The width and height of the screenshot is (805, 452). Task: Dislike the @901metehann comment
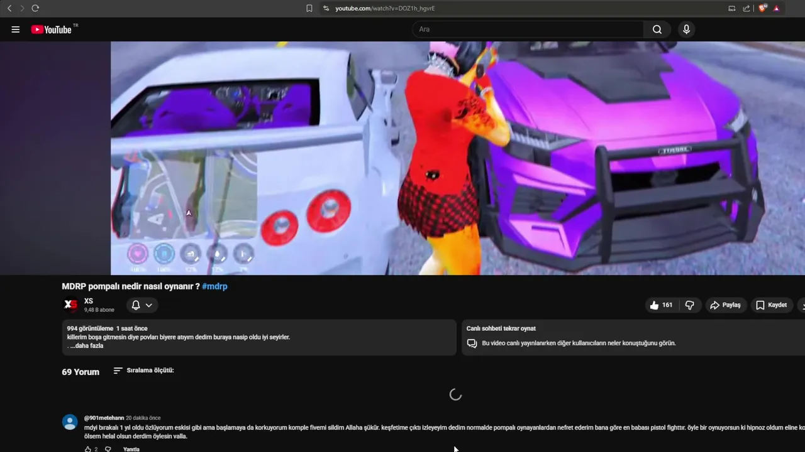pos(108,449)
